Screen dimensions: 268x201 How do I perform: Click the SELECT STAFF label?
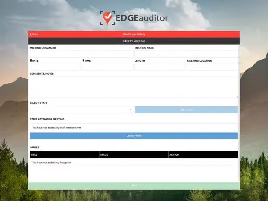pyautogui.click(x=38, y=103)
